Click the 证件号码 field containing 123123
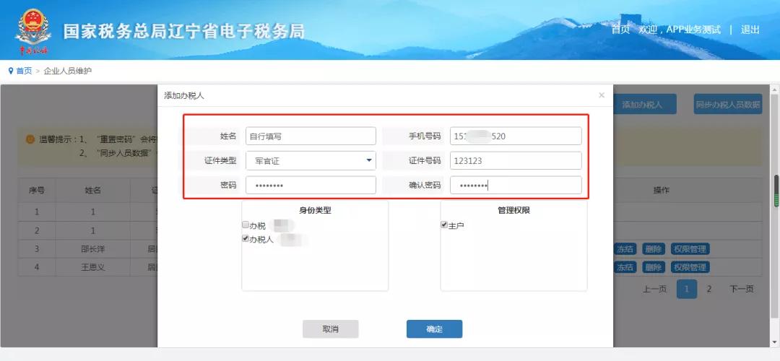 click(x=516, y=160)
